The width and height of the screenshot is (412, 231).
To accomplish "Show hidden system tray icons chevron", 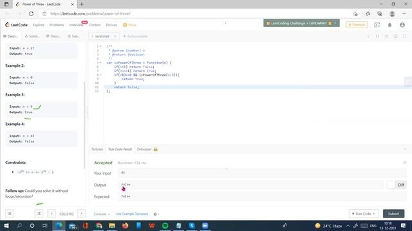I will coord(348,225).
